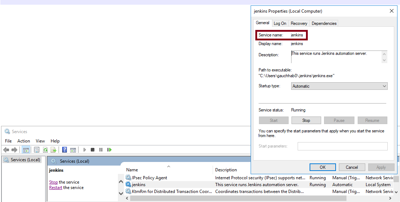Screen dimensions: 400x202
Task: Click the list scroll-left arrow at bottom
Action: 127,198
